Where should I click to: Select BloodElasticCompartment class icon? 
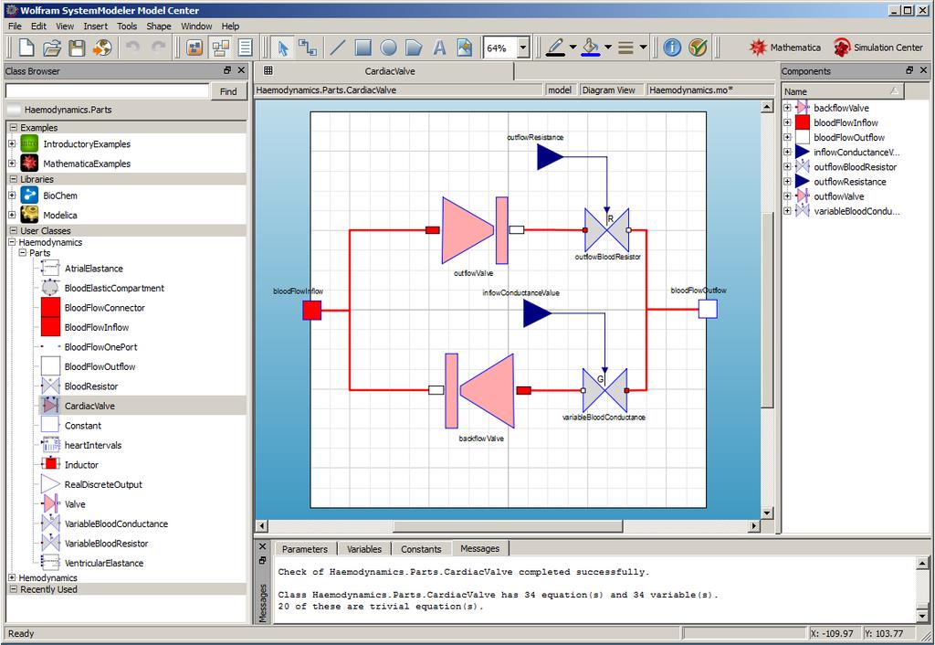(x=51, y=288)
